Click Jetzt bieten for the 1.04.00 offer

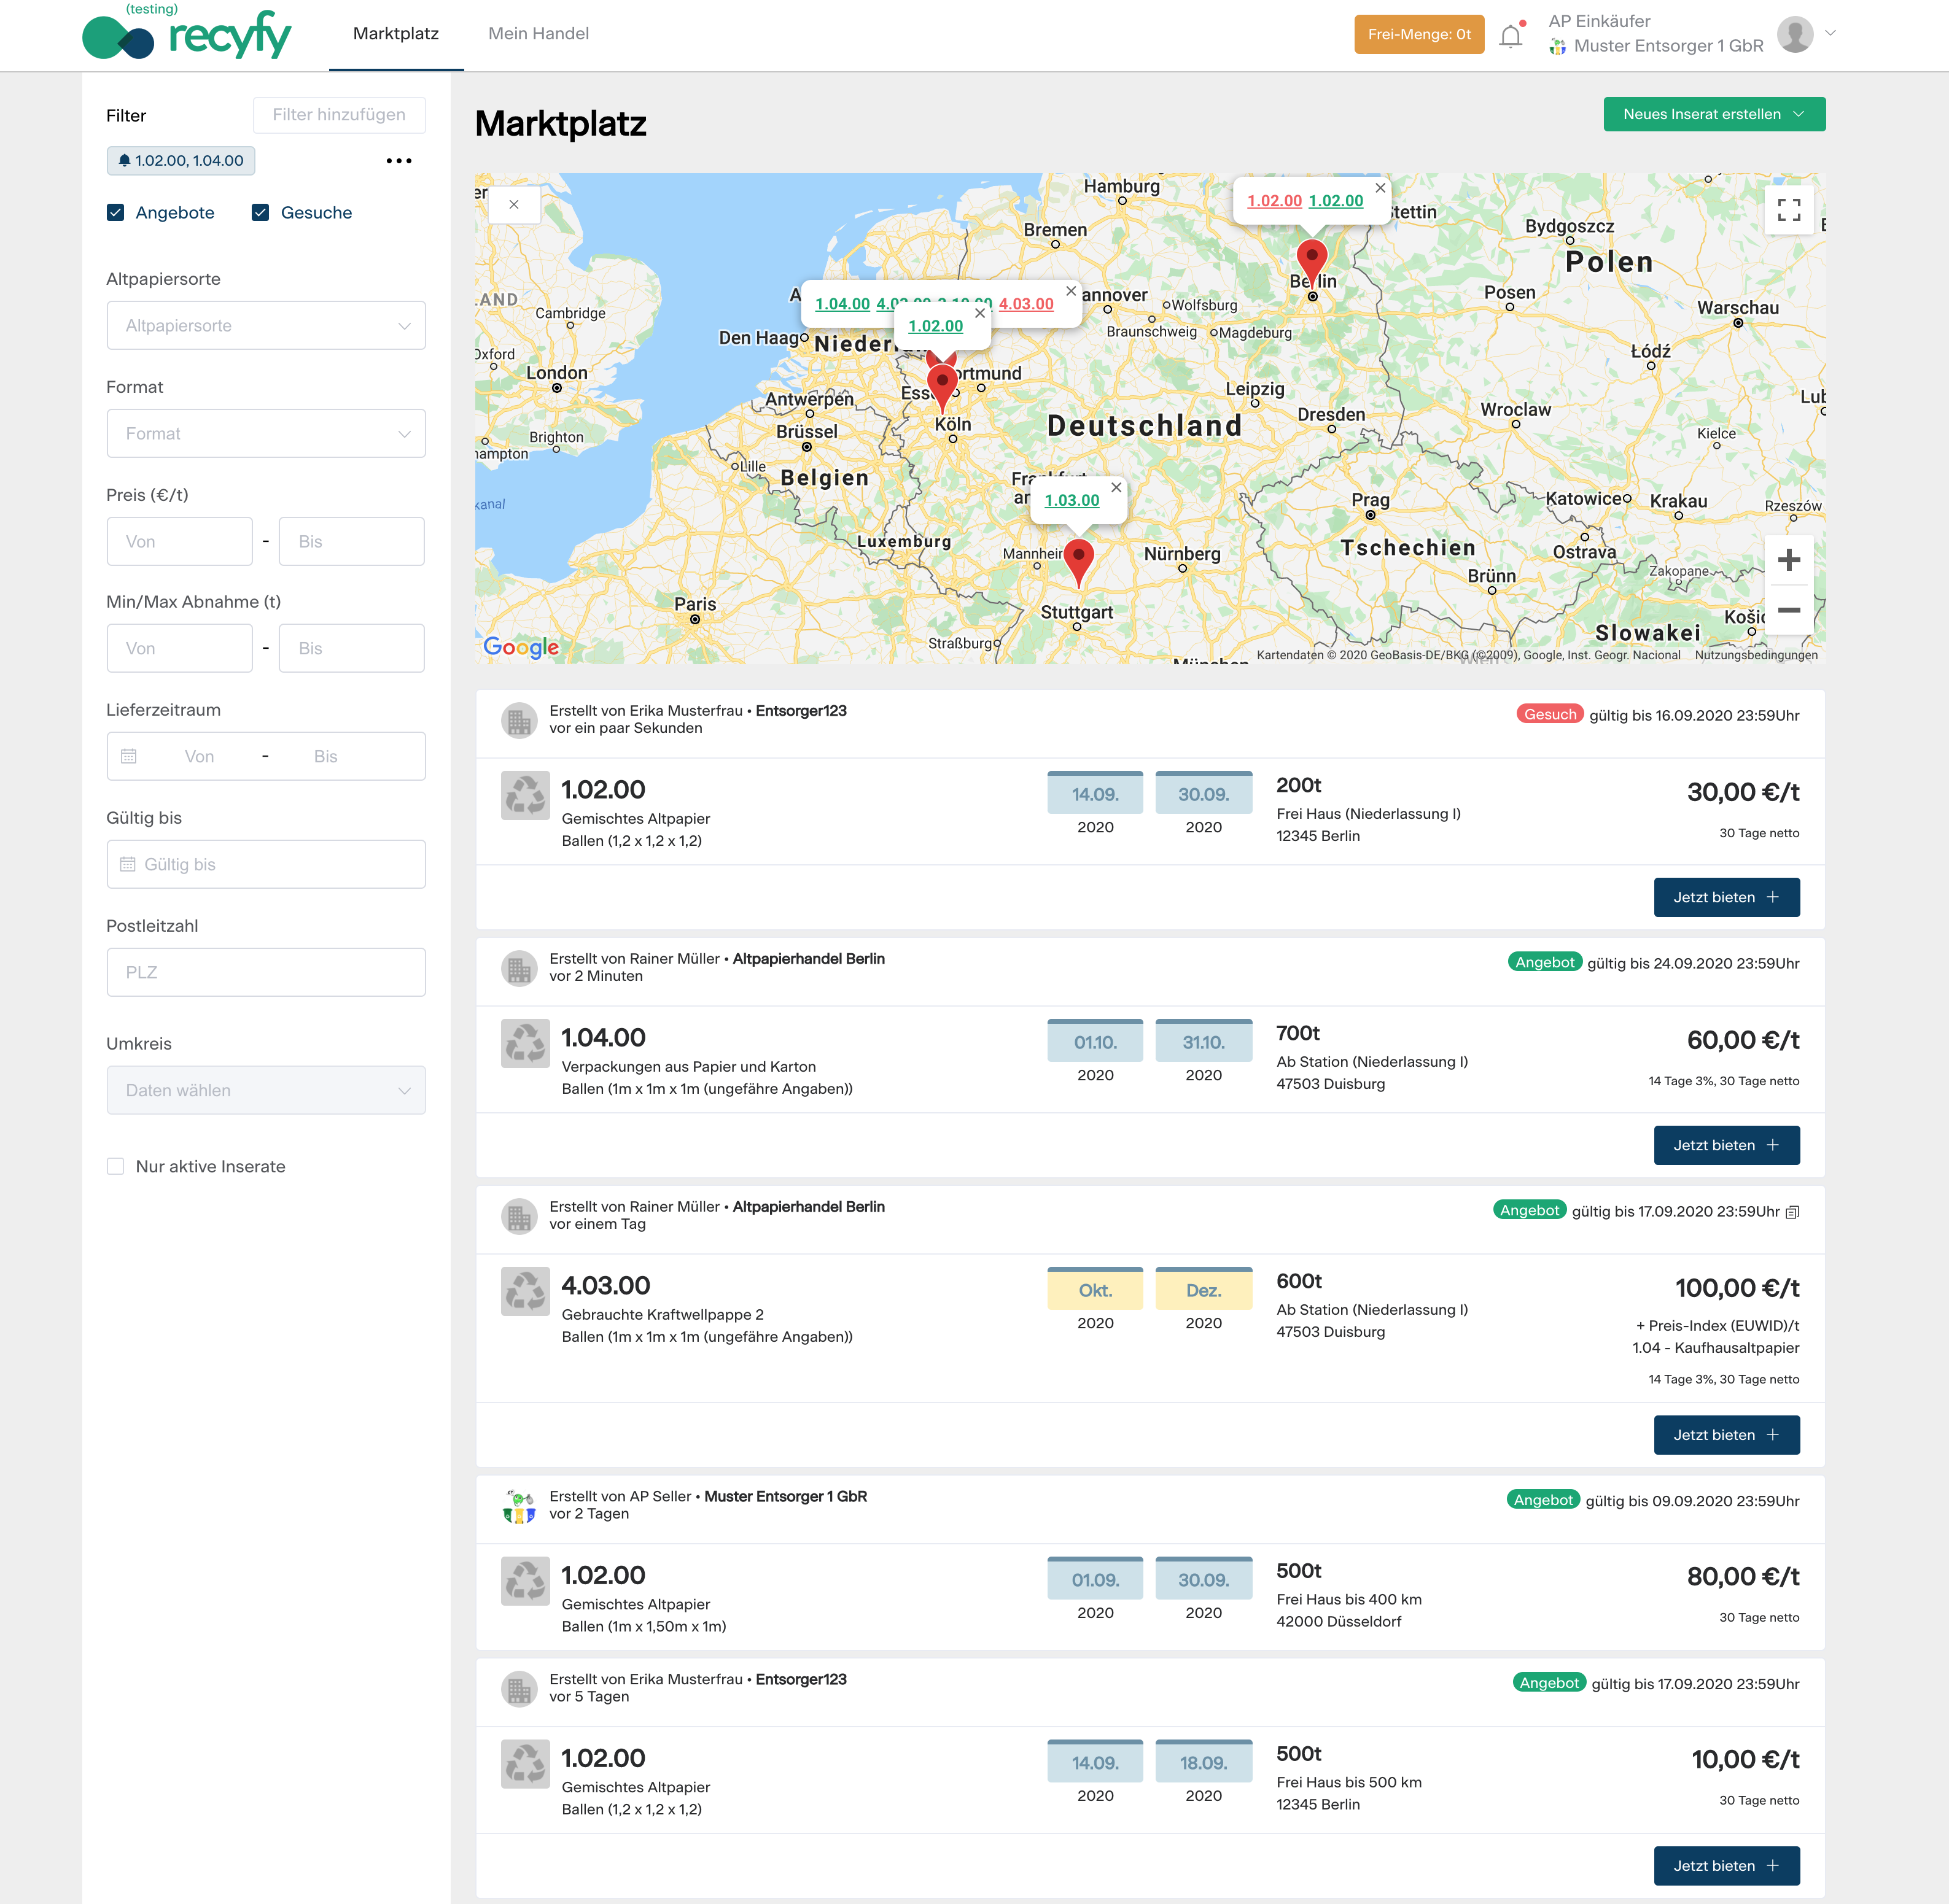(1726, 1146)
